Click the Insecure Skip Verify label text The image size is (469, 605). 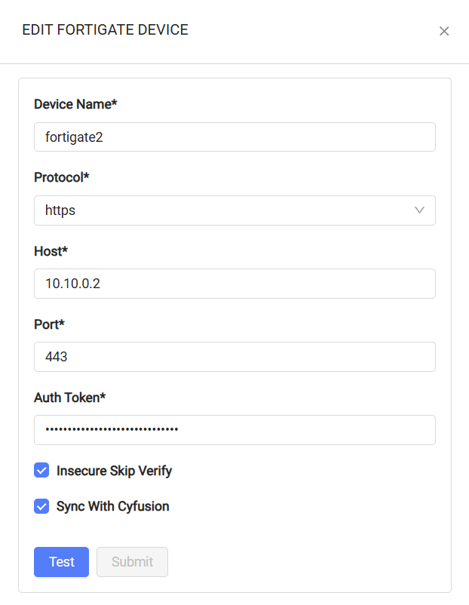click(114, 471)
